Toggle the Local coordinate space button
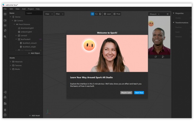 (107, 14)
